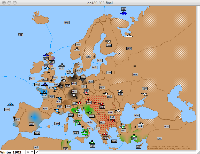Click the X icon in bottom-left bar
The image size is (200, 154).
pyautogui.click(x=37, y=152)
